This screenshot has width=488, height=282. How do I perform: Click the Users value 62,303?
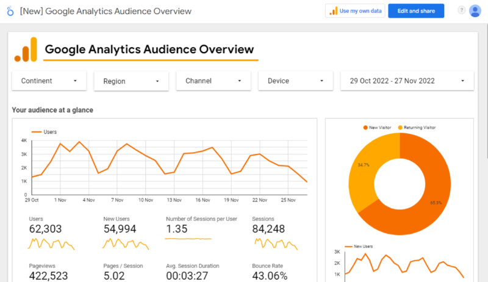pos(45,229)
